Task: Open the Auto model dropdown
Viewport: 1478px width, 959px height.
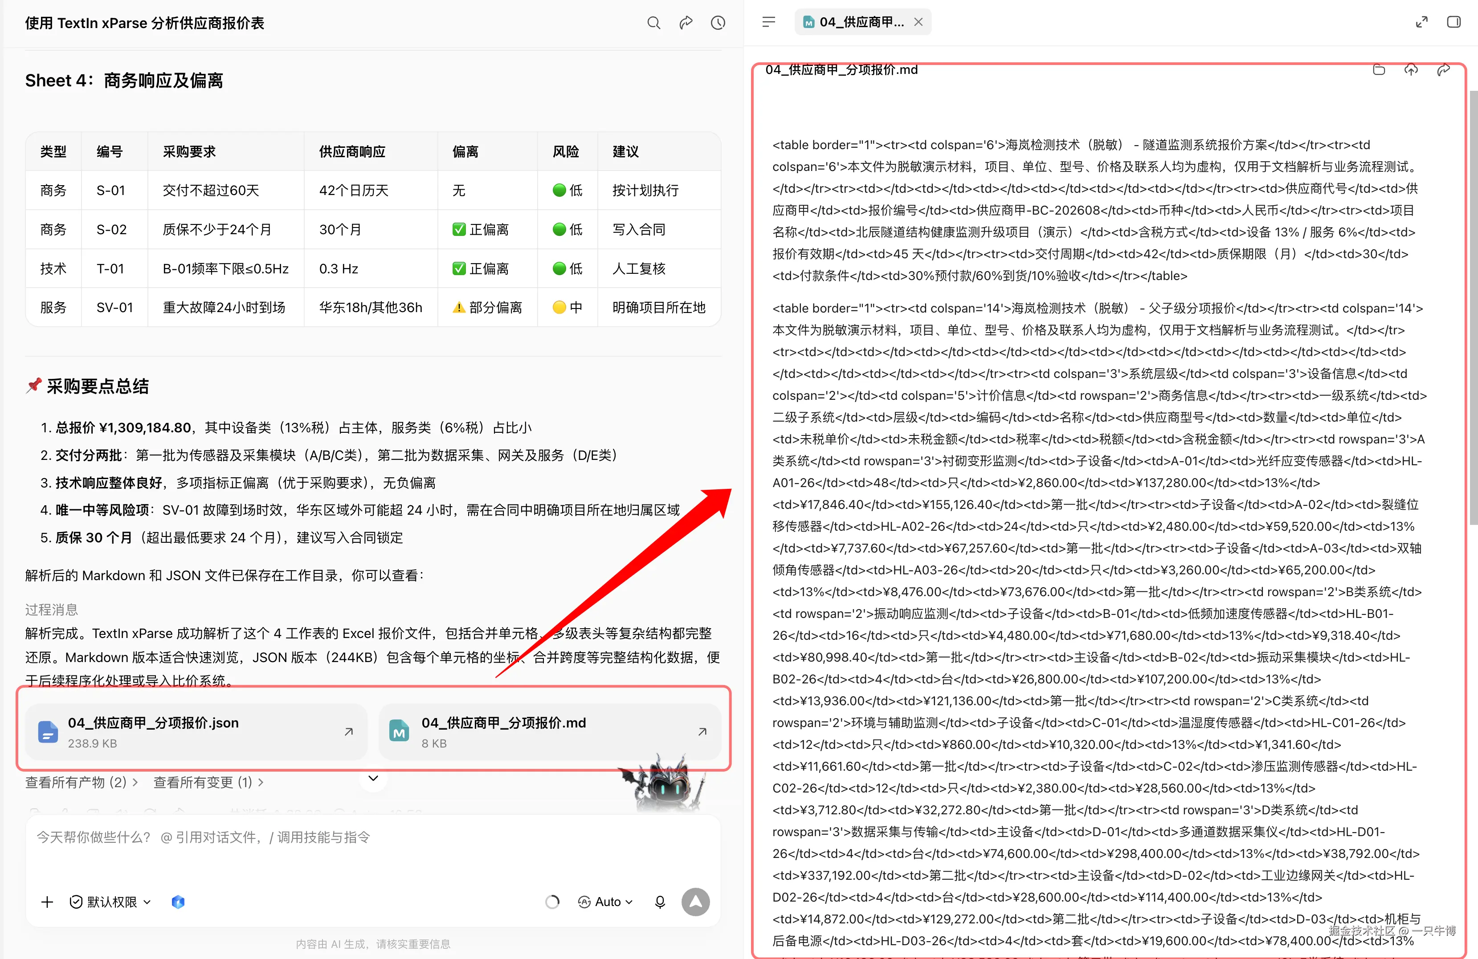Action: coord(605,902)
